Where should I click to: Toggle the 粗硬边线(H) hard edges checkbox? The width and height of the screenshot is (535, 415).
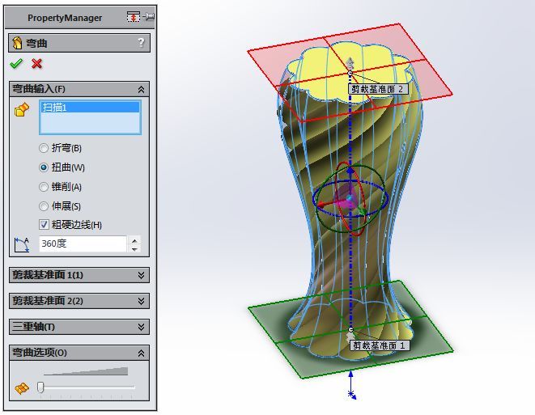pyautogui.click(x=44, y=224)
